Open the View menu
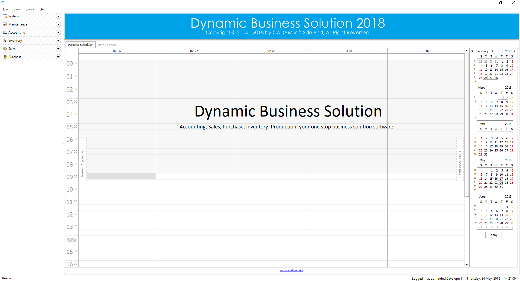Viewport: 520px width, 281px height. tap(17, 9)
